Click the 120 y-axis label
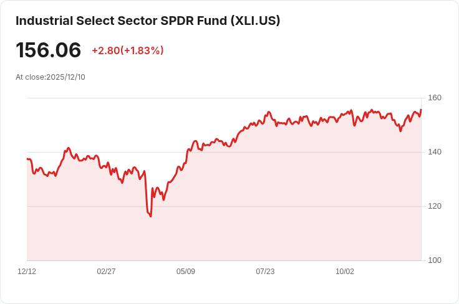 click(435, 206)
